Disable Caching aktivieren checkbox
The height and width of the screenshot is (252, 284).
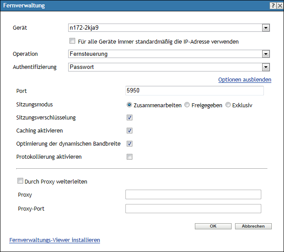[130, 130]
